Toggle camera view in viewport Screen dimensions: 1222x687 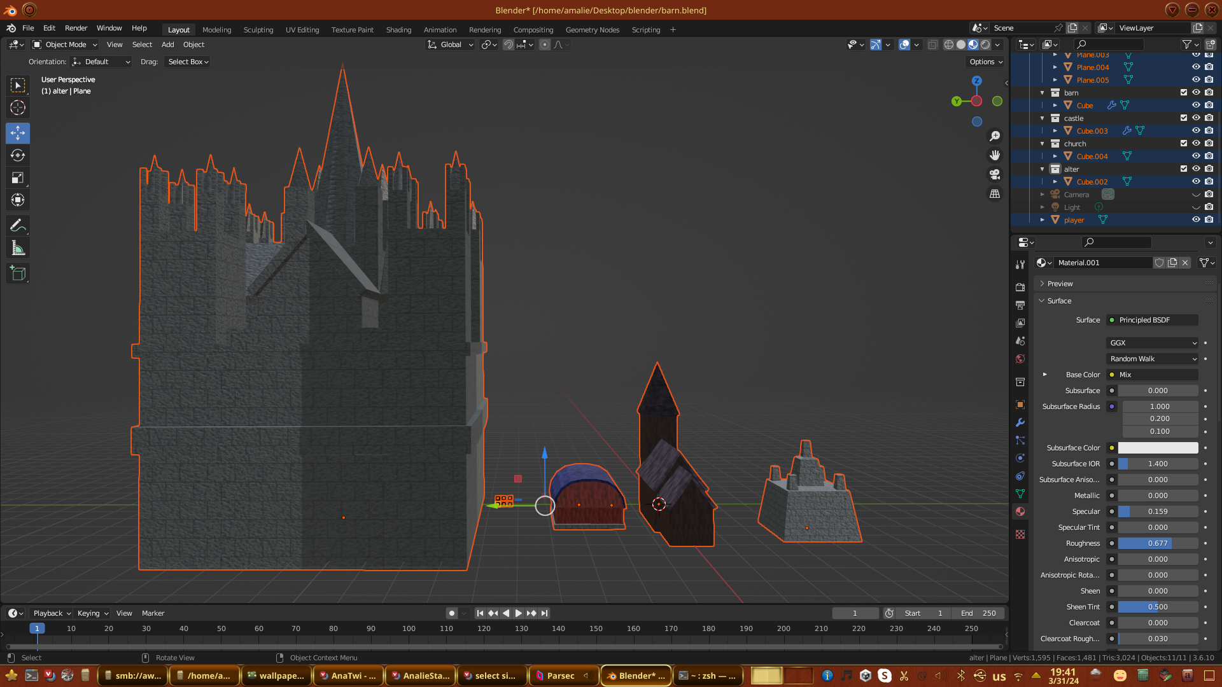pos(995,174)
